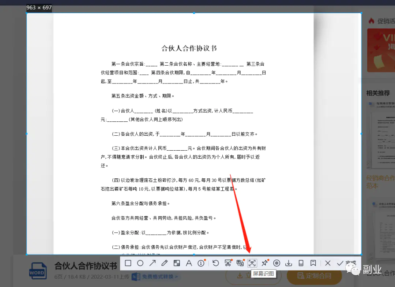Pick the pencil freehand tool
The image size is (395, 287).
(x=165, y=263)
